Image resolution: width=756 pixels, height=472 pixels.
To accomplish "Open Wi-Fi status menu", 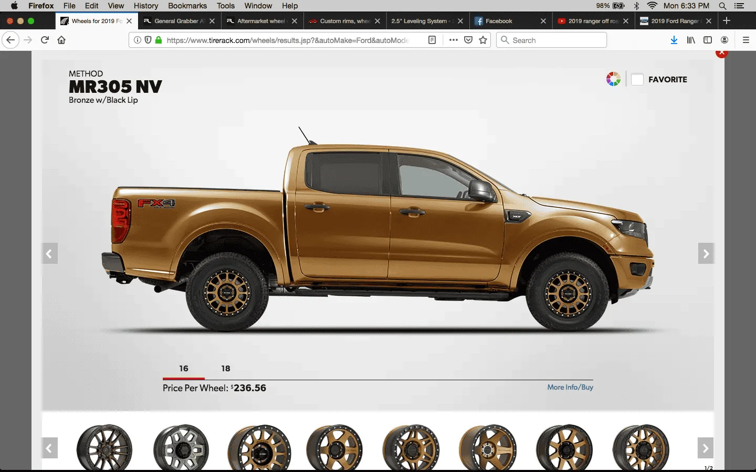I will pos(652,6).
